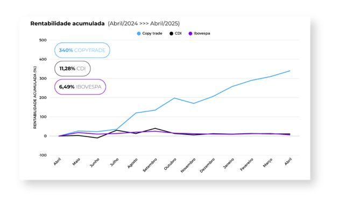Click the final Abril point on the blue line
The image size is (339, 207).
click(290, 70)
